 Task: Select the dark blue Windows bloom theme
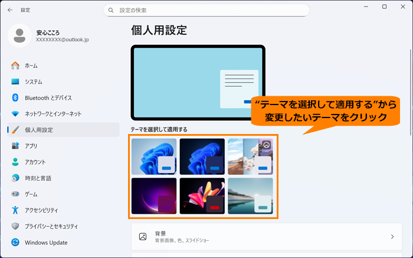coord(202,156)
